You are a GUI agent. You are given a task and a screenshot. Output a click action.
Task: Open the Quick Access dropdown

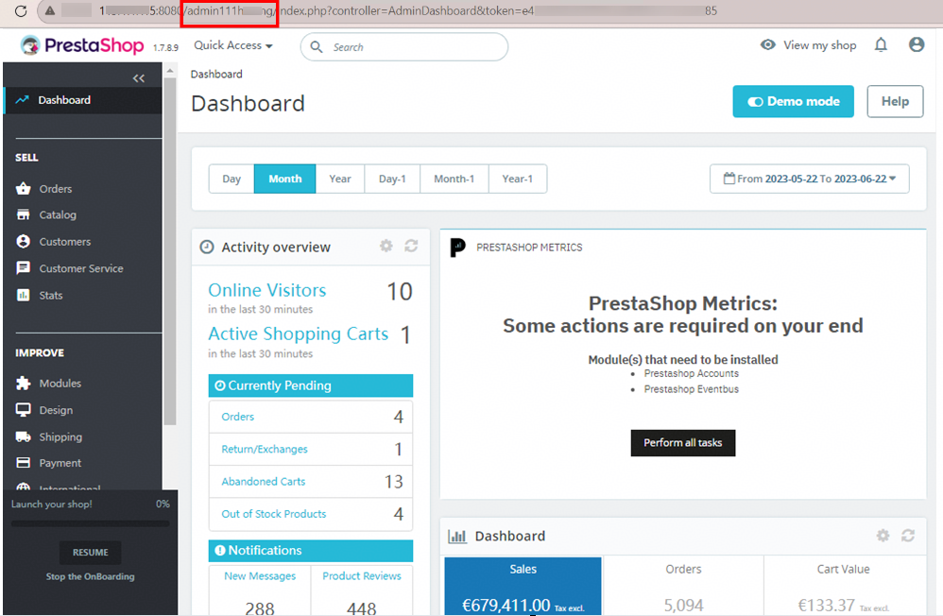pyautogui.click(x=232, y=45)
